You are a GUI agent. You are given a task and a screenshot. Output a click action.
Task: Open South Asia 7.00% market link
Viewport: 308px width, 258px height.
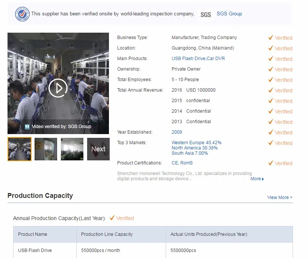pos(190,153)
